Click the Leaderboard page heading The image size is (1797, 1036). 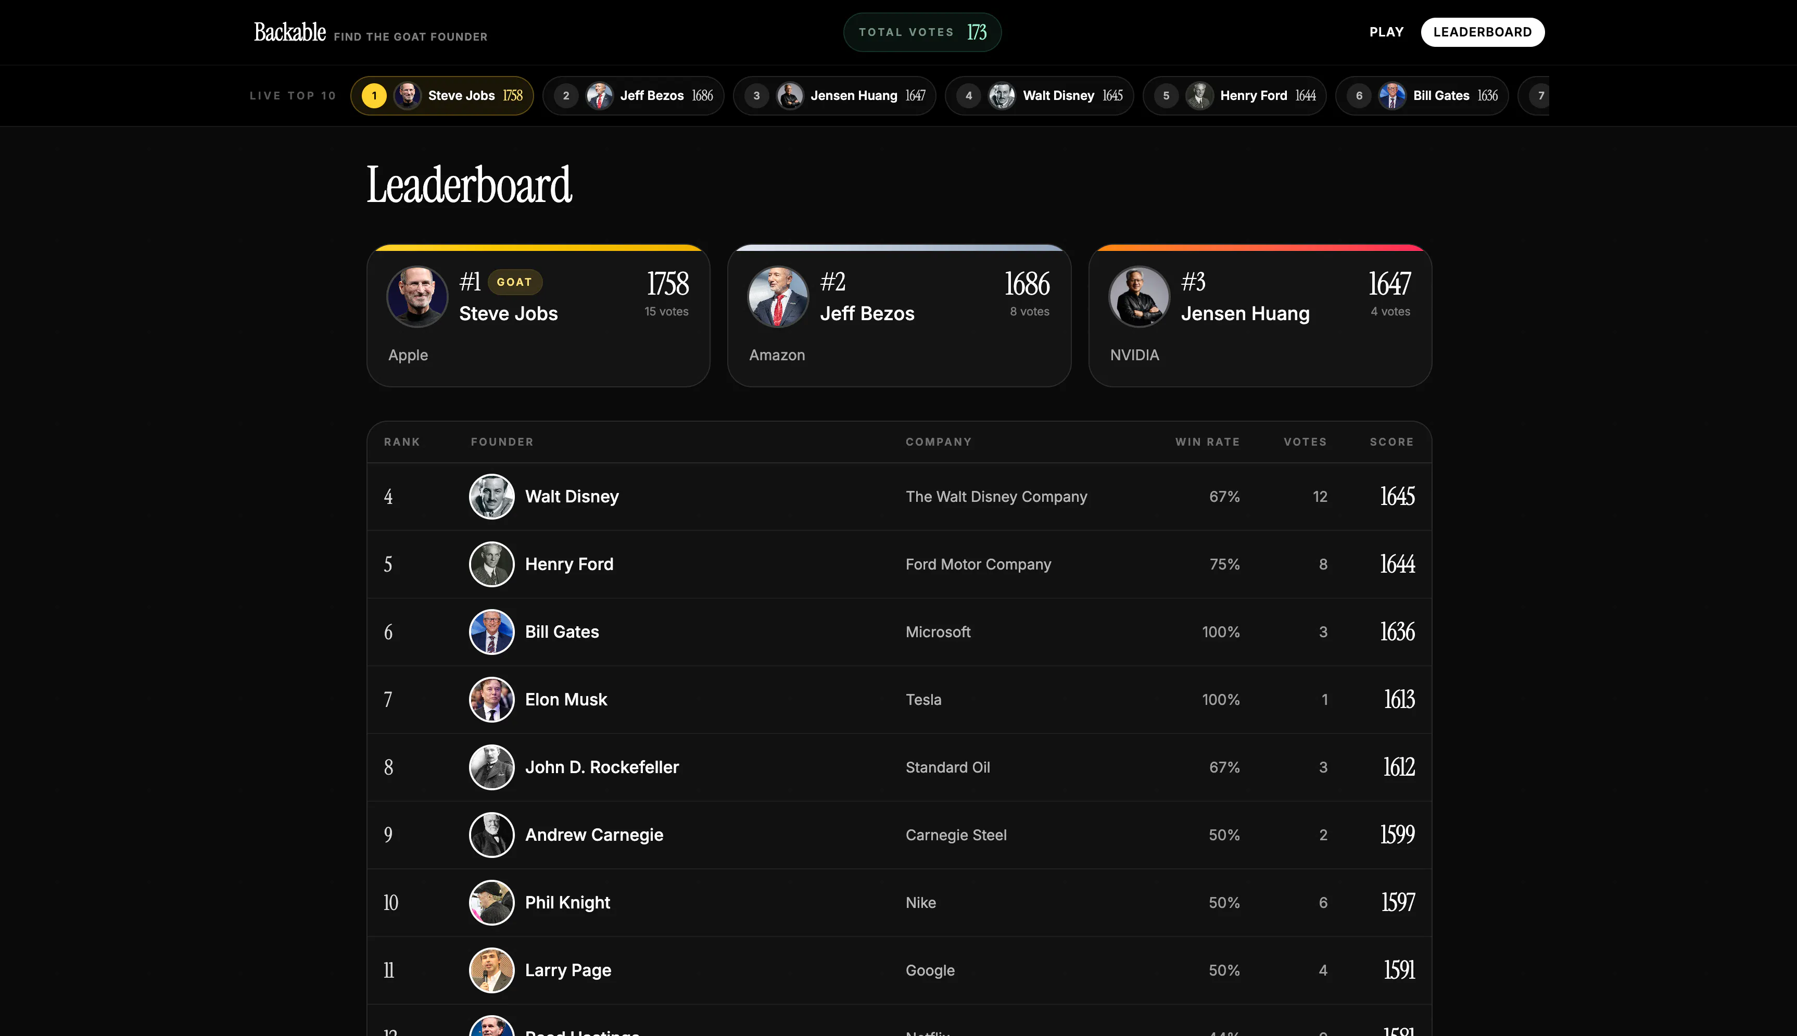(469, 185)
